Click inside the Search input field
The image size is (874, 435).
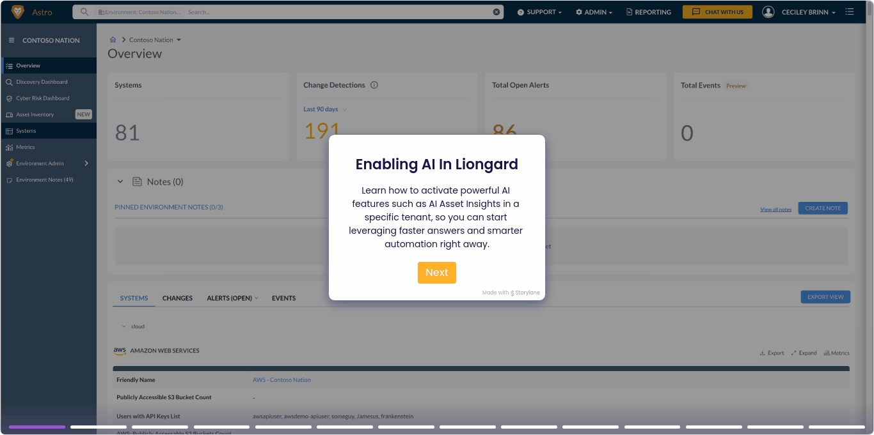pos(339,12)
